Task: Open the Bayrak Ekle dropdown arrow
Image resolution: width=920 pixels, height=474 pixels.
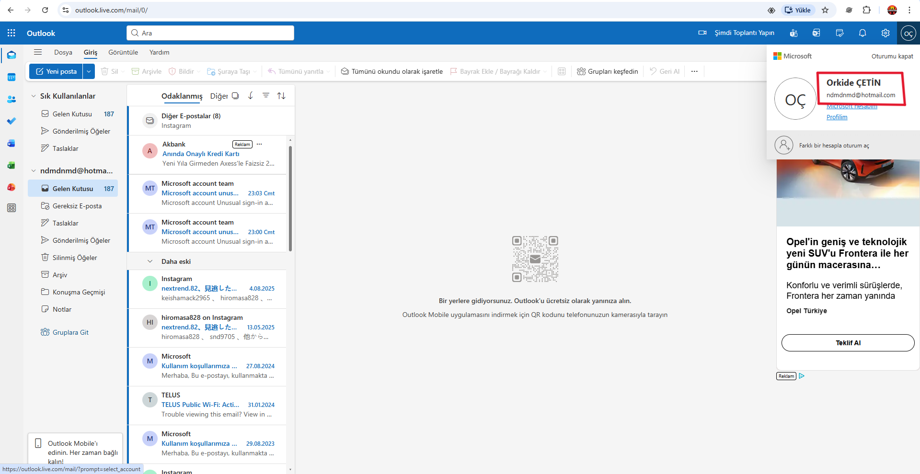Action: point(545,71)
